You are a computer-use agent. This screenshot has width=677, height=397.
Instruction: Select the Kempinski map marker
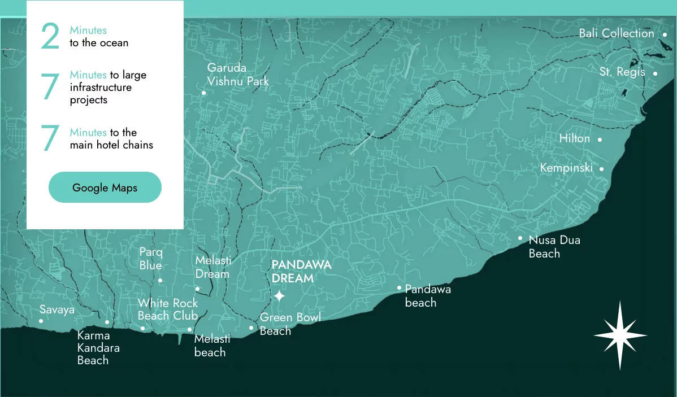(601, 169)
